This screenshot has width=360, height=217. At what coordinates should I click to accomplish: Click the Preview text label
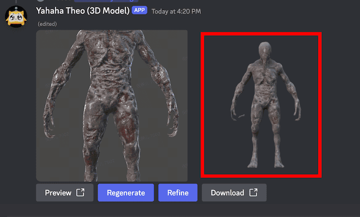[x=58, y=193]
